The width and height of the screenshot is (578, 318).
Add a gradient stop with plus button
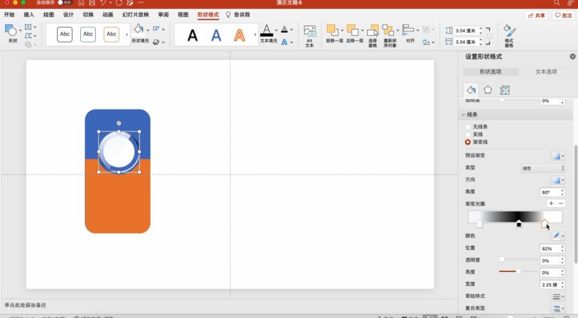[x=551, y=204]
